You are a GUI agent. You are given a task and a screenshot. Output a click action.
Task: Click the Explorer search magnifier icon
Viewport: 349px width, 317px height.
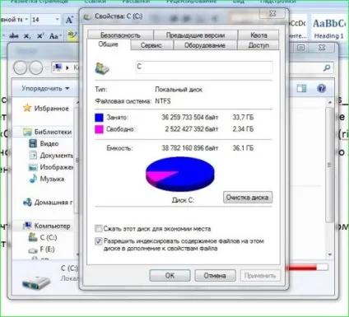(x=327, y=68)
